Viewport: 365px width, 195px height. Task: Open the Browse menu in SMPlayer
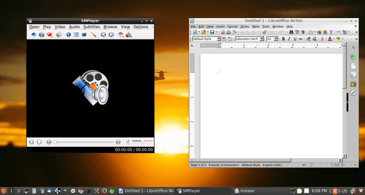110,27
